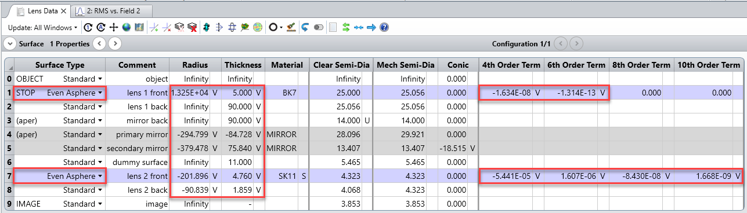Click the blue right arrow go-to icon
Screen dimensions: 747x213
(371, 27)
